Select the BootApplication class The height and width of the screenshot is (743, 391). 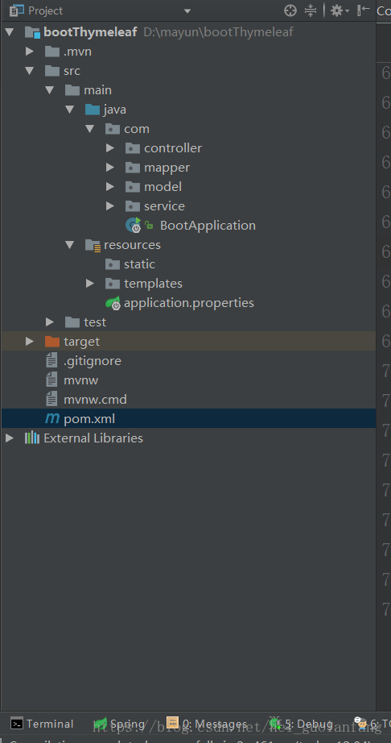coord(208,226)
